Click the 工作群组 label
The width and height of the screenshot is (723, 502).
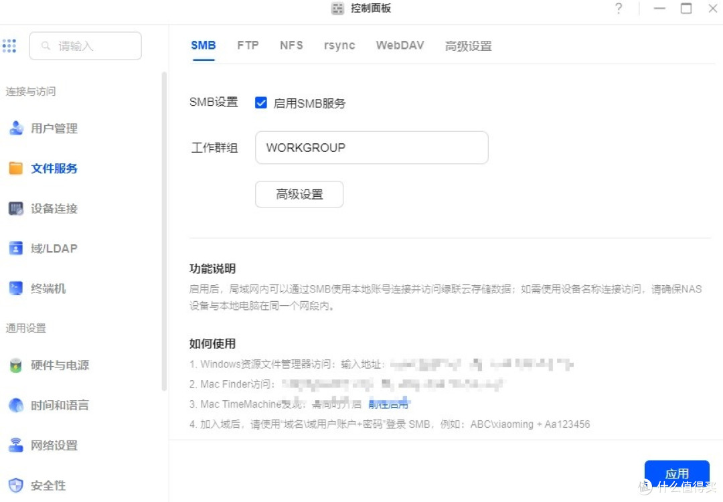214,147
